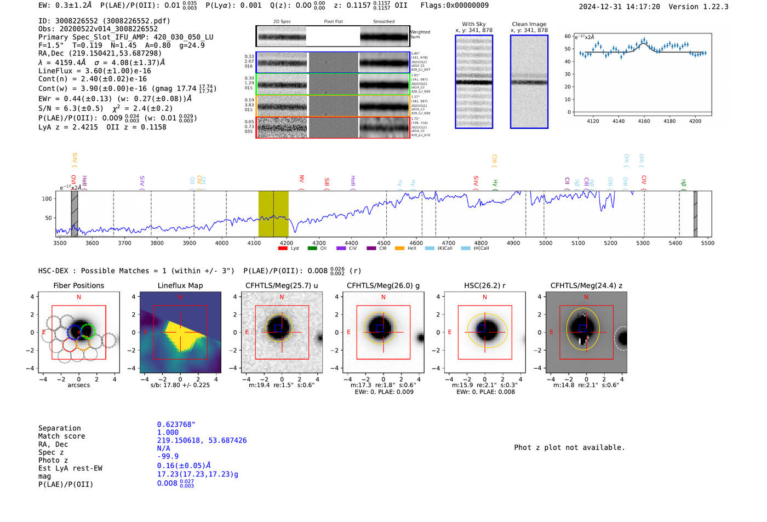Click the orange fiber circle
Viewport: 767px width, 522px height.
(83, 343)
